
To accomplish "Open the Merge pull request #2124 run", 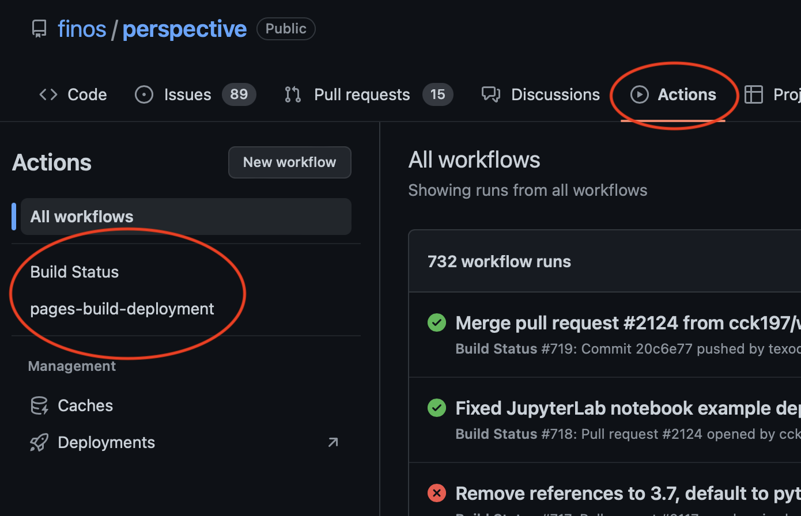I will [x=628, y=323].
